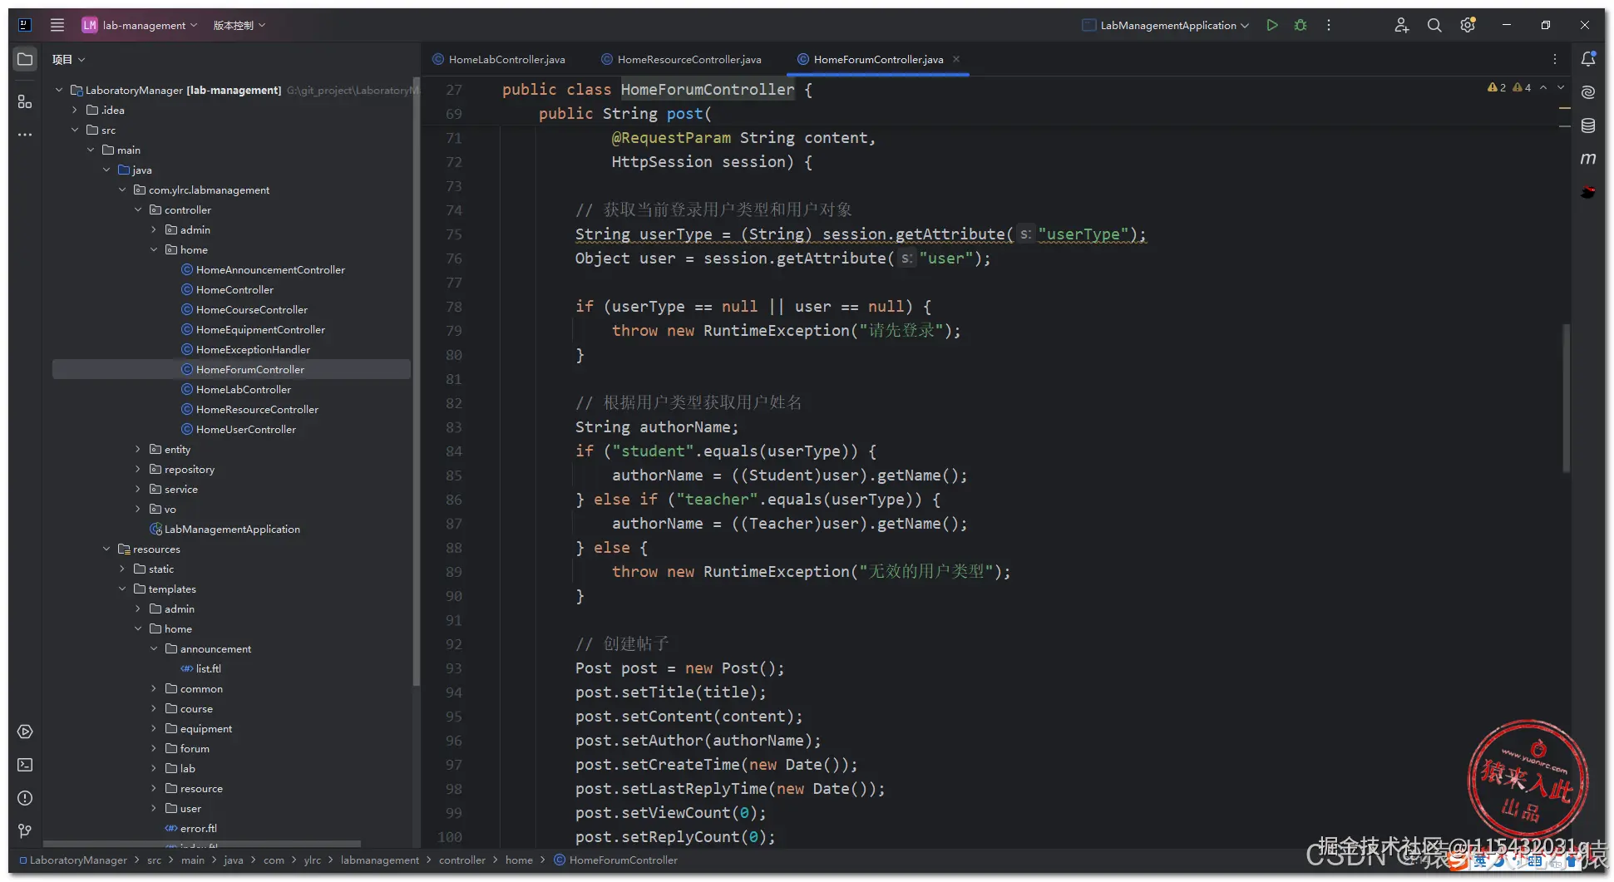Image resolution: width=1614 pixels, height=882 pixels.
Task: Open version control dropdown
Action: [x=239, y=25]
